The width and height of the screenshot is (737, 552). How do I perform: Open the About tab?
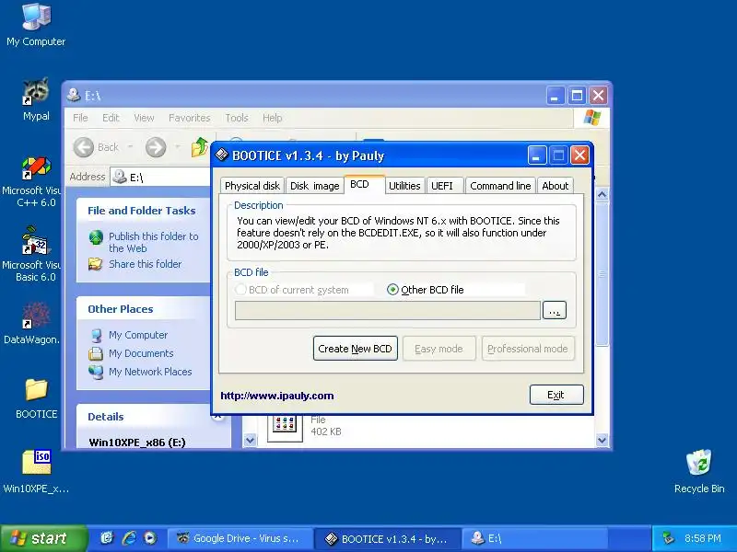click(556, 186)
